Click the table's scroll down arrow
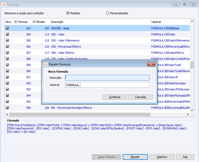 [x=192, y=110]
